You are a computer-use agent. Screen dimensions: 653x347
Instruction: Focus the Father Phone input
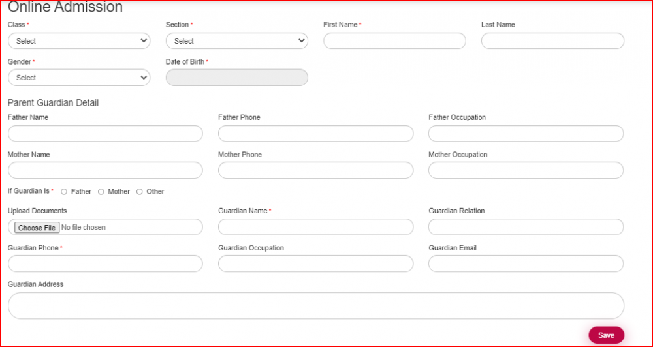click(x=315, y=134)
